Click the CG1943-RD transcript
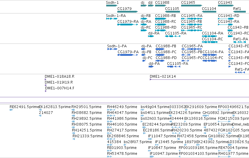 229,16
